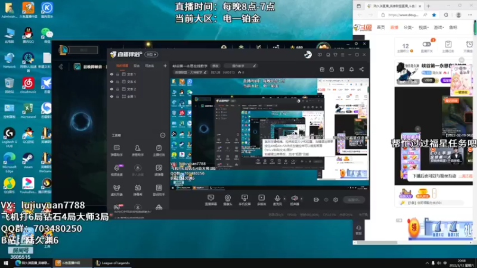Image resolution: width=477 pixels, height=268 pixels.
Task: Open Steam desktop shortcut
Action: [28, 161]
